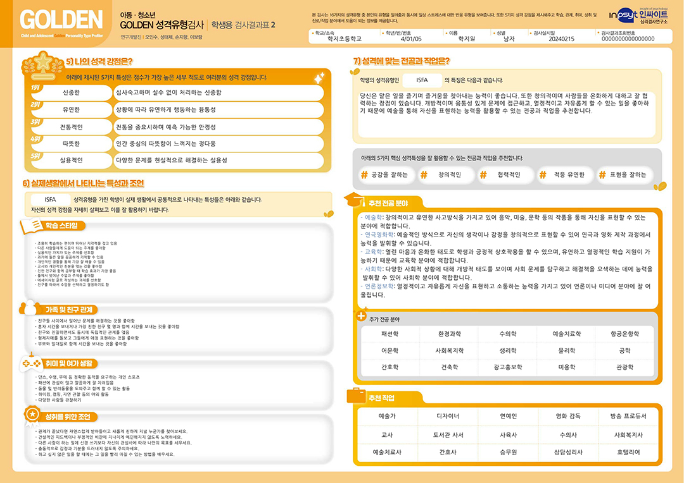Click the medal icon beside 성취를 위한 조언
The width and height of the screenshot is (684, 483).
click(x=31, y=415)
